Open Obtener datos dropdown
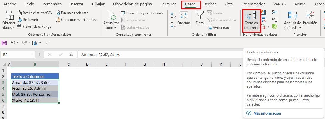The height and width of the screenshot is (119, 325). coord(9,20)
